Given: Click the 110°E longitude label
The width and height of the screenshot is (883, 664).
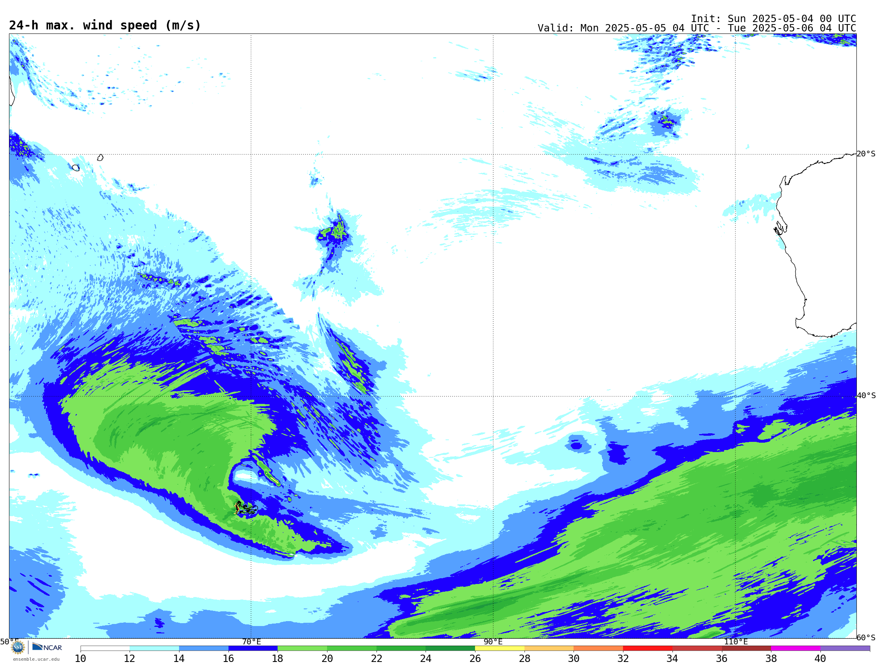Looking at the screenshot, I should pyautogui.click(x=736, y=642).
